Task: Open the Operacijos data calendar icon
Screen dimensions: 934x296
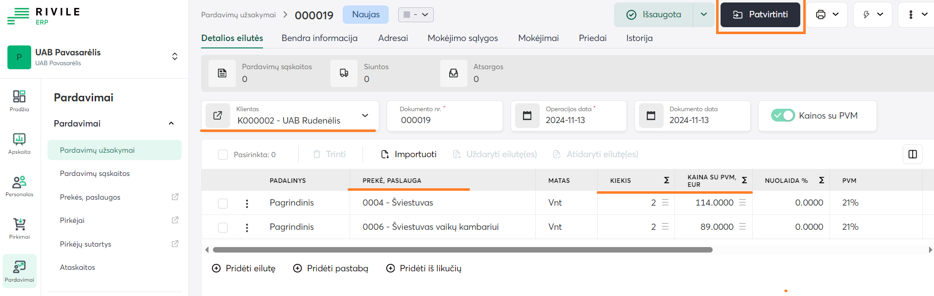Action: click(527, 116)
